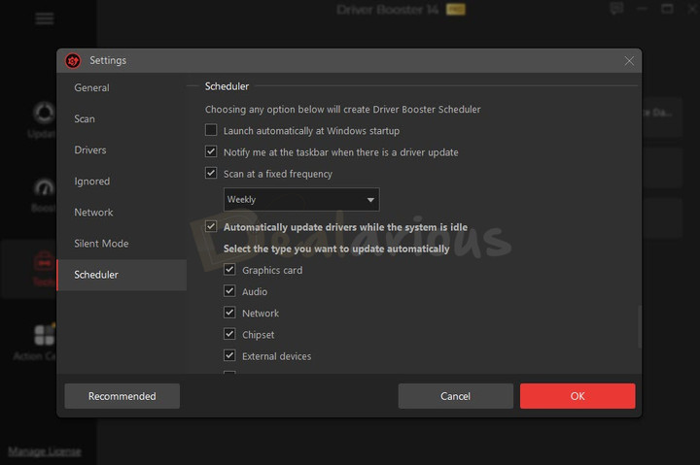
Task: Uncheck the Graphics card checkbox
Action: 229,269
